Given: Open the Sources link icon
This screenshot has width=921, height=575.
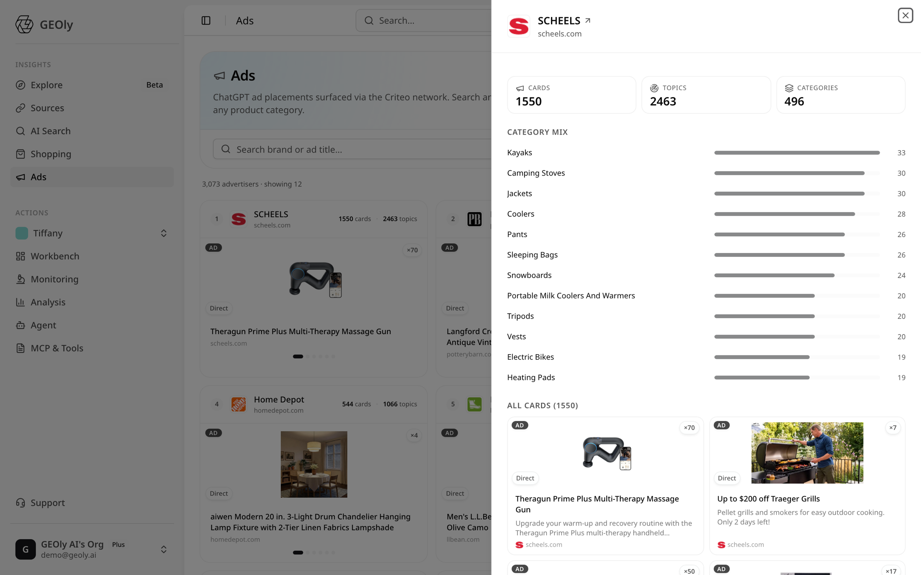Looking at the screenshot, I should click(x=21, y=108).
